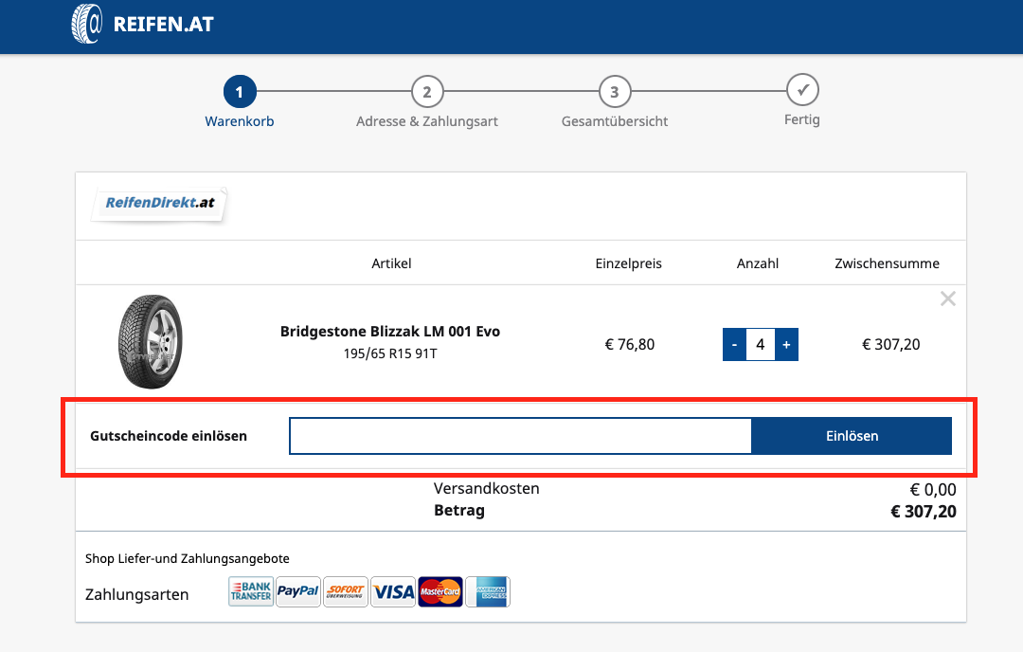This screenshot has width=1023, height=652.
Task: Select the VISA payment icon
Action: coord(393,592)
